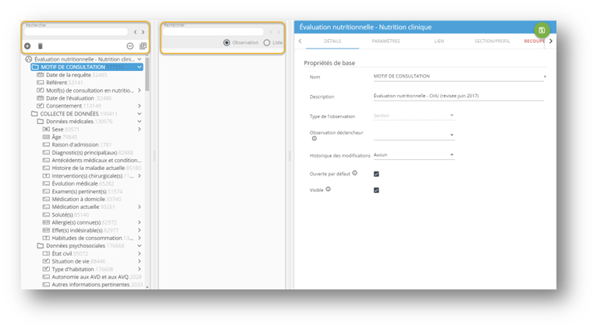597x330 pixels.
Task: Click the green save button
Action: coord(542,30)
